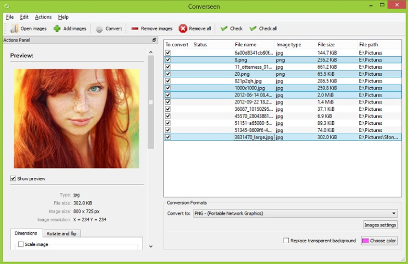Screen dimensions: 408x264
Task: Open the Choose color button
Action: pyautogui.click(x=379, y=241)
